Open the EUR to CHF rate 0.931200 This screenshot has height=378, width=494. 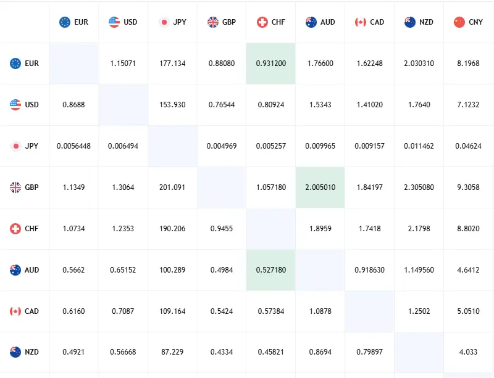(271, 64)
